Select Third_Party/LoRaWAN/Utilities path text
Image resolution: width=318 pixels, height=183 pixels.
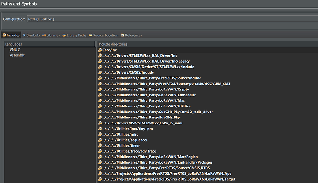pyautogui.click(x=147, y=106)
